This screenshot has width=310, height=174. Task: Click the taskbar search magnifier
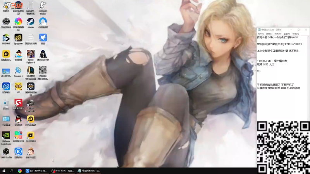pos(12,171)
